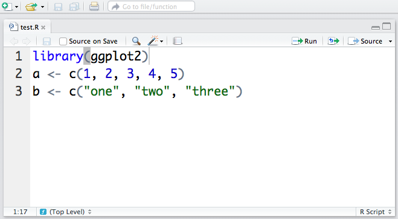Click the 1:17 cursor position indicator
The height and width of the screenshot is (219, 398).
pyautogui.click(x=20, y=212)
